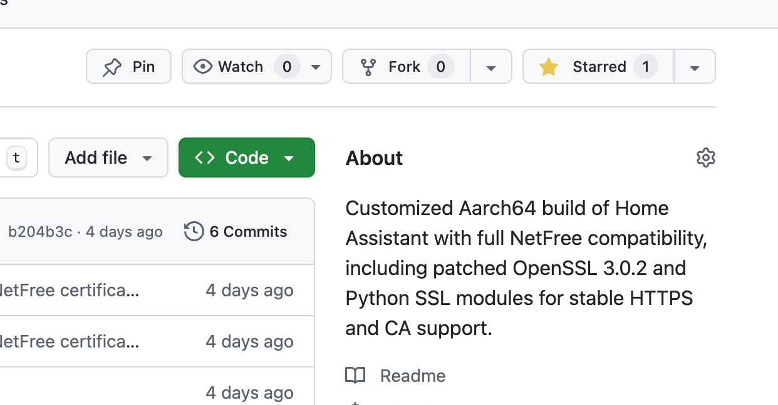The image size is (778, 405).
Task: Click the book icon next to Readme
Action: point(355,376)
